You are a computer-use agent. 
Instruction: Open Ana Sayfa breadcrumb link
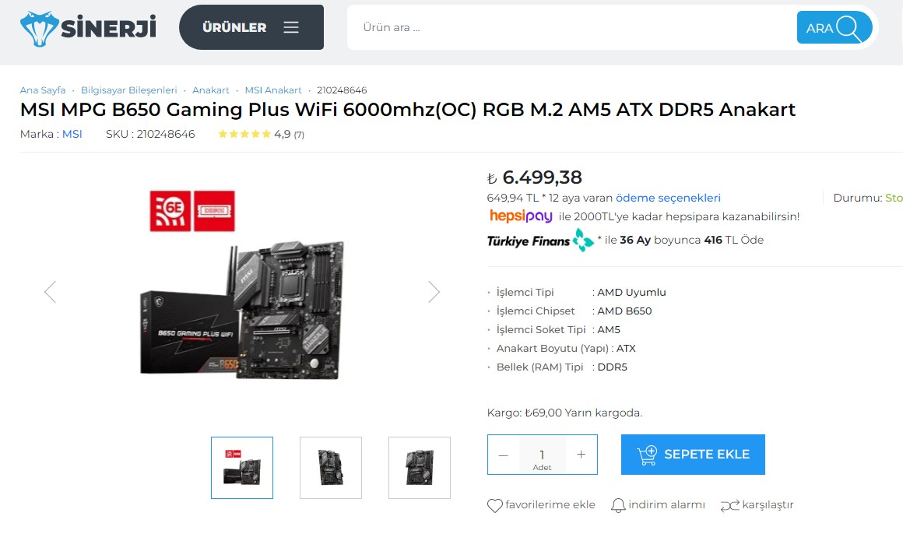43,90
